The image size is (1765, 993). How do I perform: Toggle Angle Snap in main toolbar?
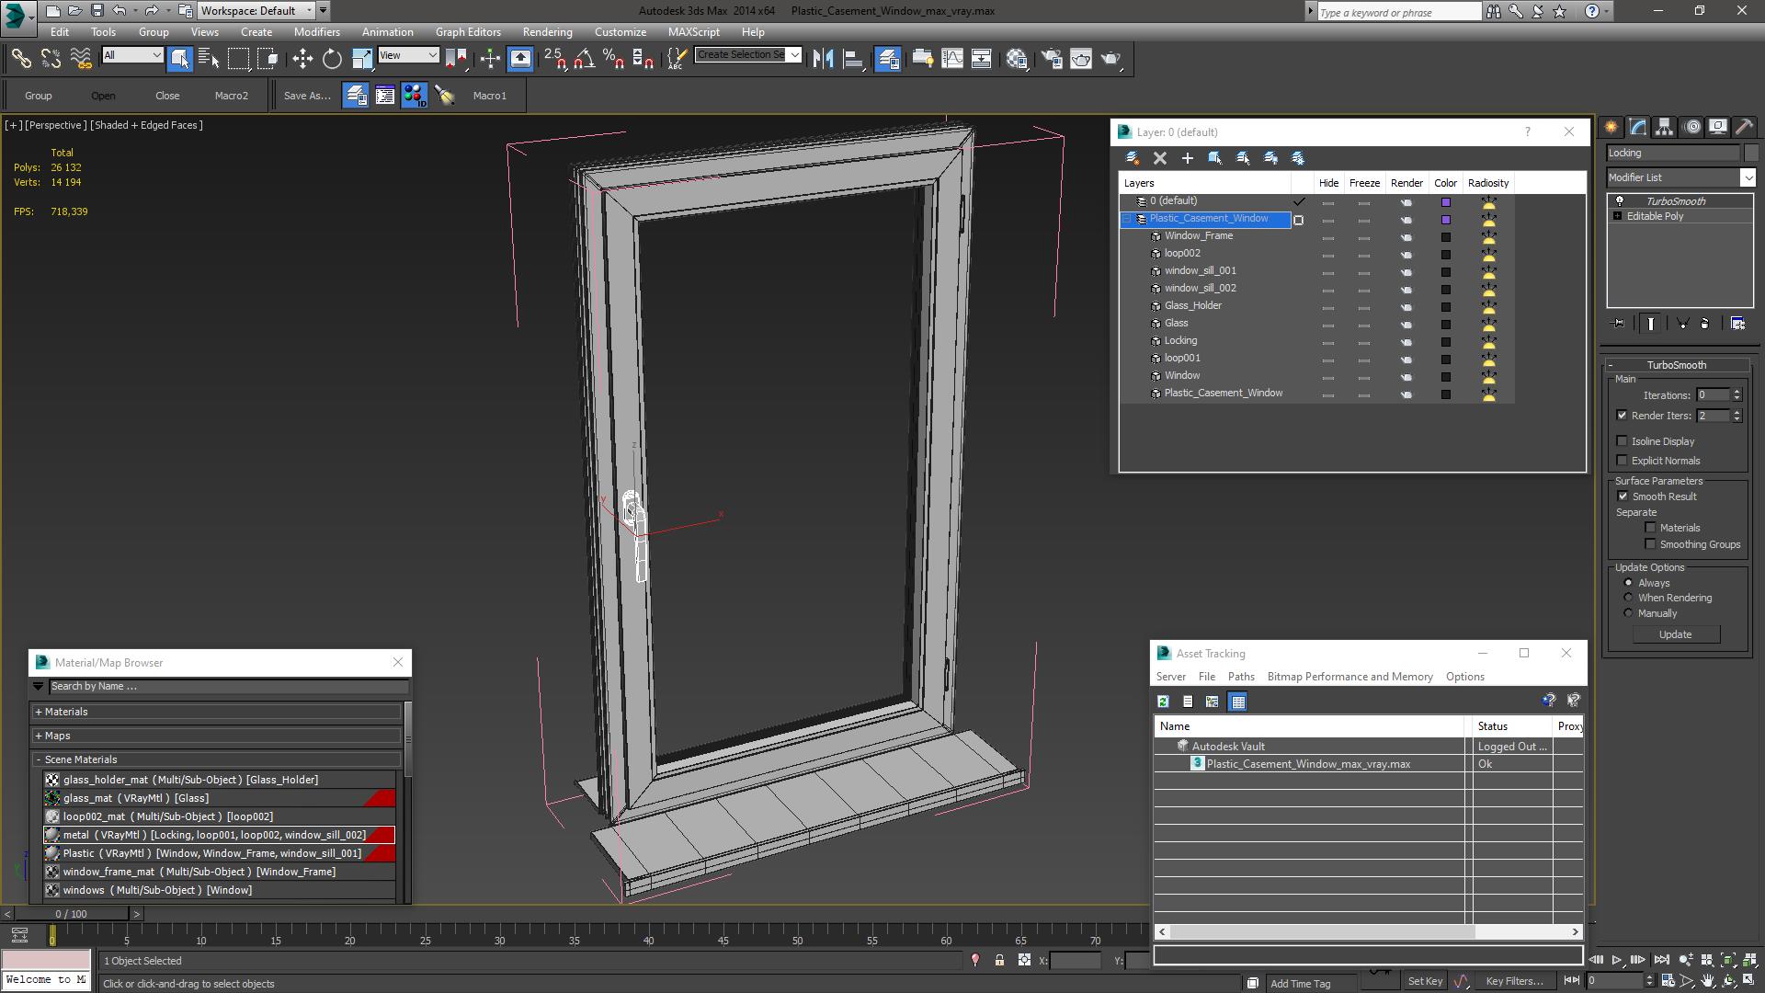[584, 59]
